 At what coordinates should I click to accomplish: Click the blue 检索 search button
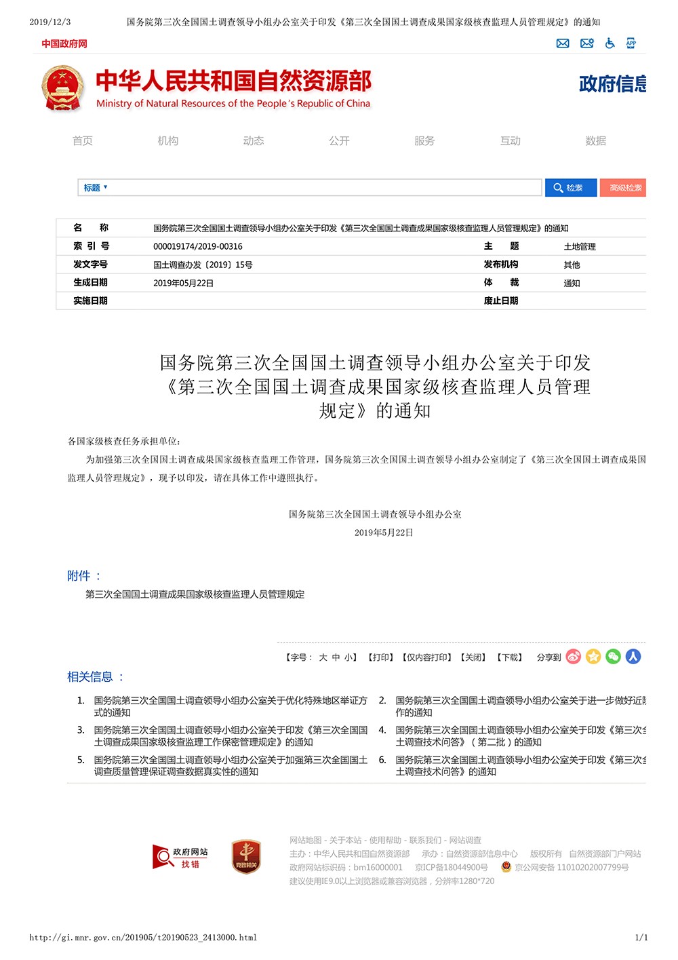[571, 188]
